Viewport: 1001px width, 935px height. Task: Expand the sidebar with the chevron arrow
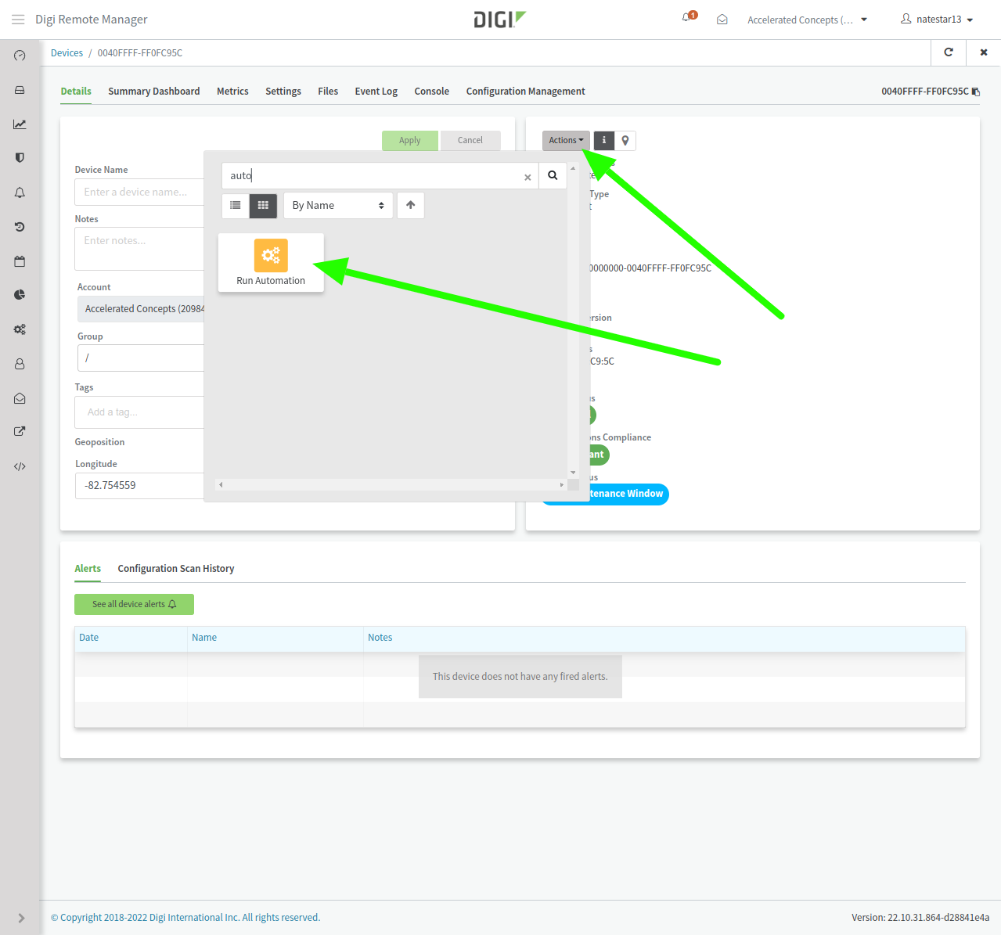point(21,918)
